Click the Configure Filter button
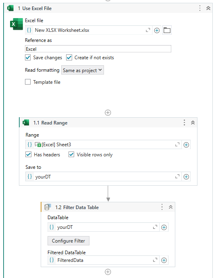Screen dimensions: 216x278 69,241
